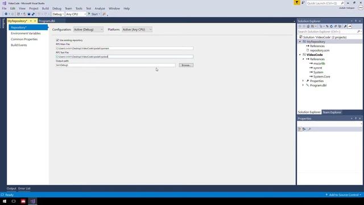Click the Save icon in toolbar
Screen dimensions: 364x205
click(29, 14)
